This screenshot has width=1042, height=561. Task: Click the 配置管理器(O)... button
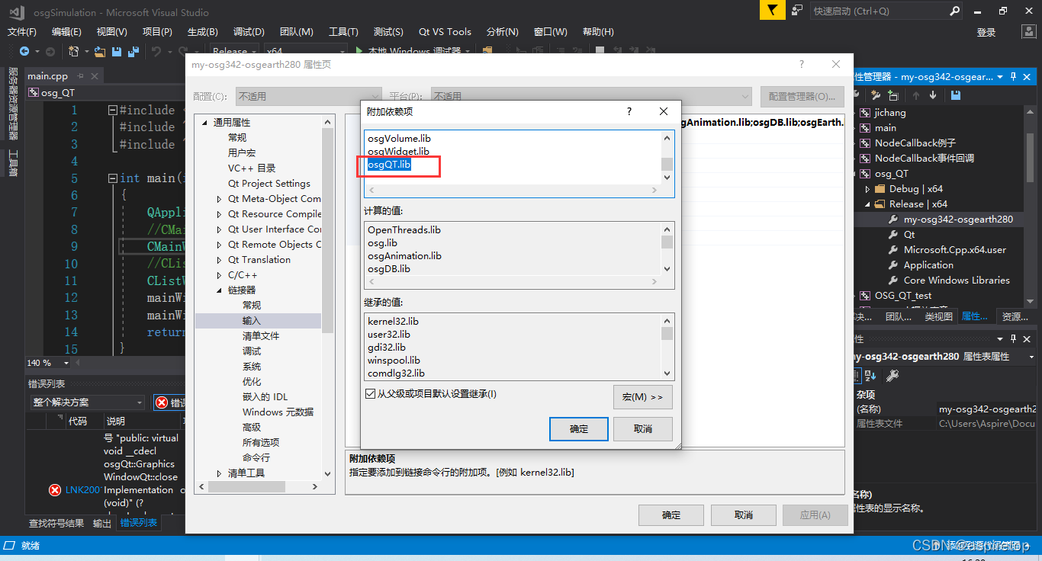click(802, 97)
